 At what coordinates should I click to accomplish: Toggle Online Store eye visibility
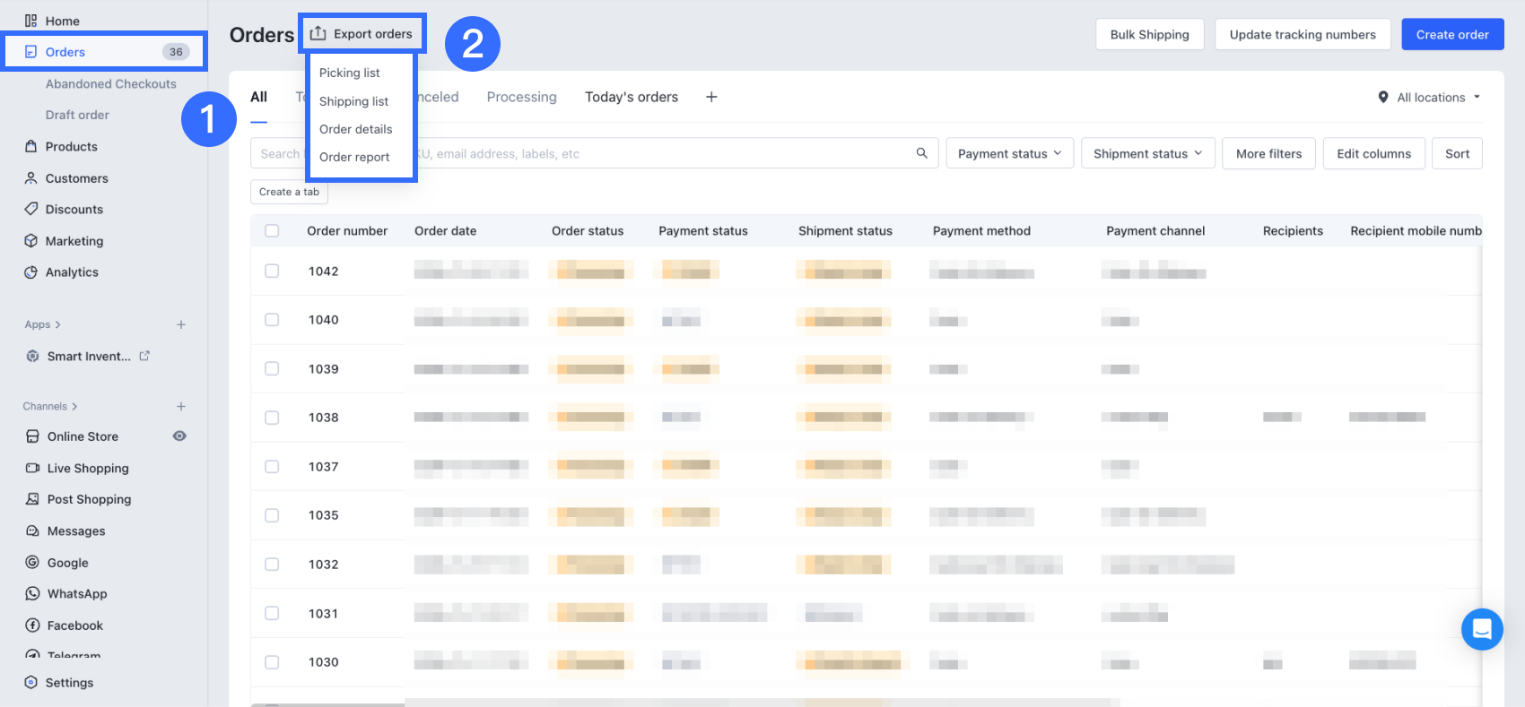(x=179, y=436)
